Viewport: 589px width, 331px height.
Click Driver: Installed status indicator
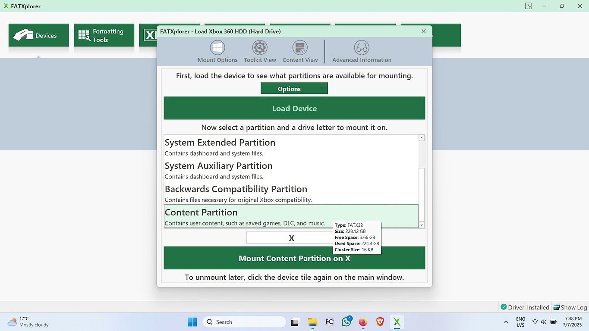525,307
